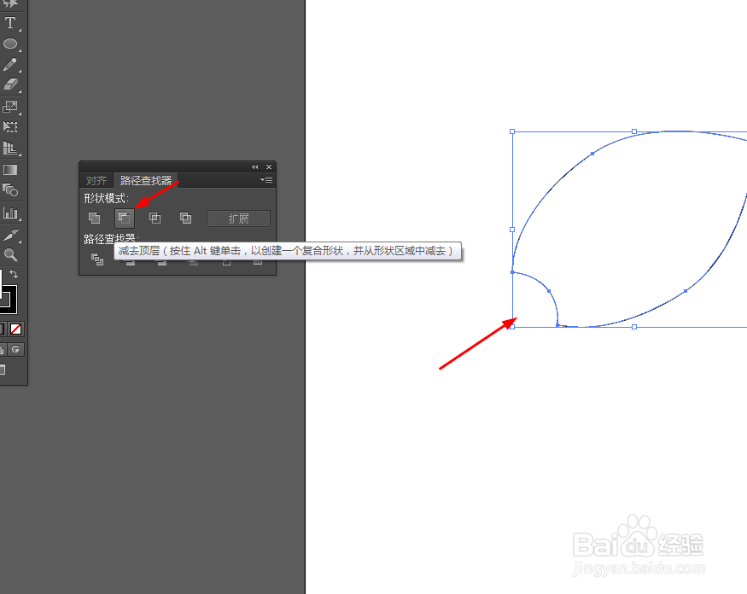747x594 pixels.
Task: Click the top-left bounding box handle
Action: coord(512,131)
